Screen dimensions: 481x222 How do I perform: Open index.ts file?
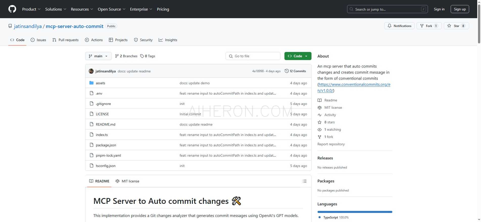click(102, 135)
